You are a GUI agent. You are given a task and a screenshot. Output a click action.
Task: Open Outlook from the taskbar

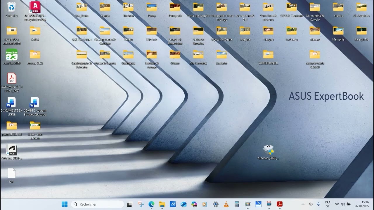pos(183,204)
